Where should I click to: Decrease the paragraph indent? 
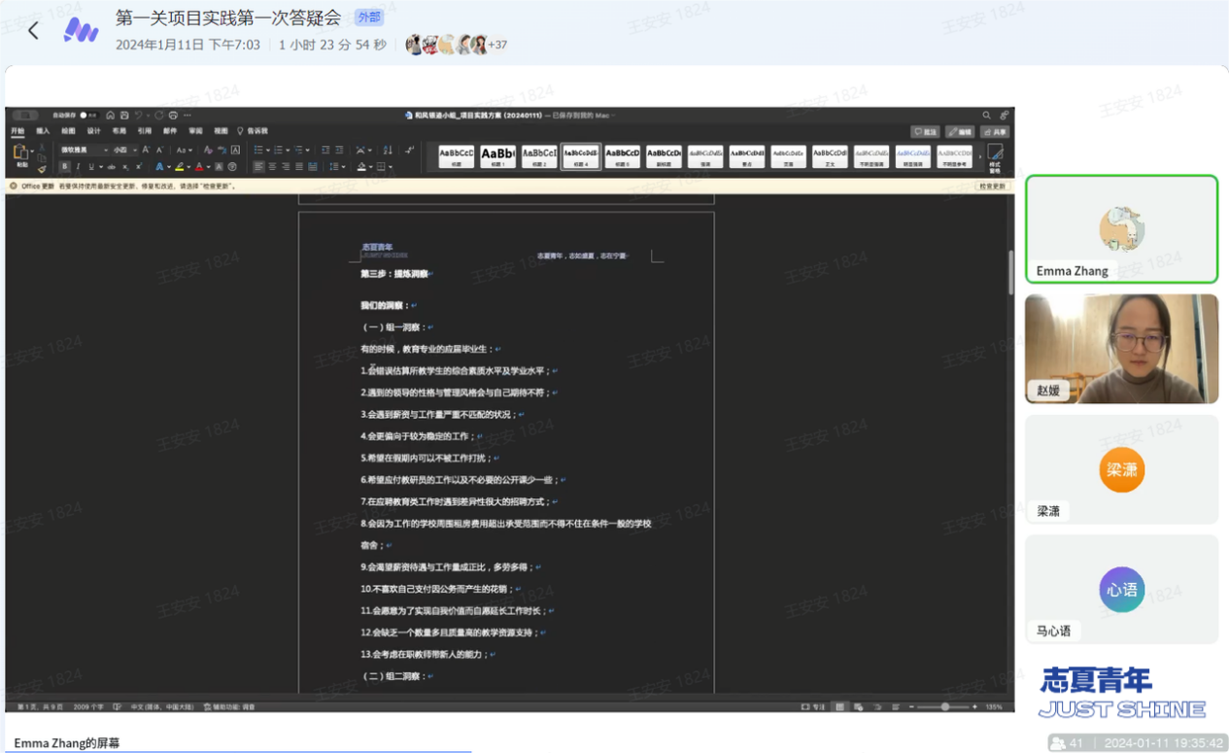pyautogui.click(x=325, y=150)
